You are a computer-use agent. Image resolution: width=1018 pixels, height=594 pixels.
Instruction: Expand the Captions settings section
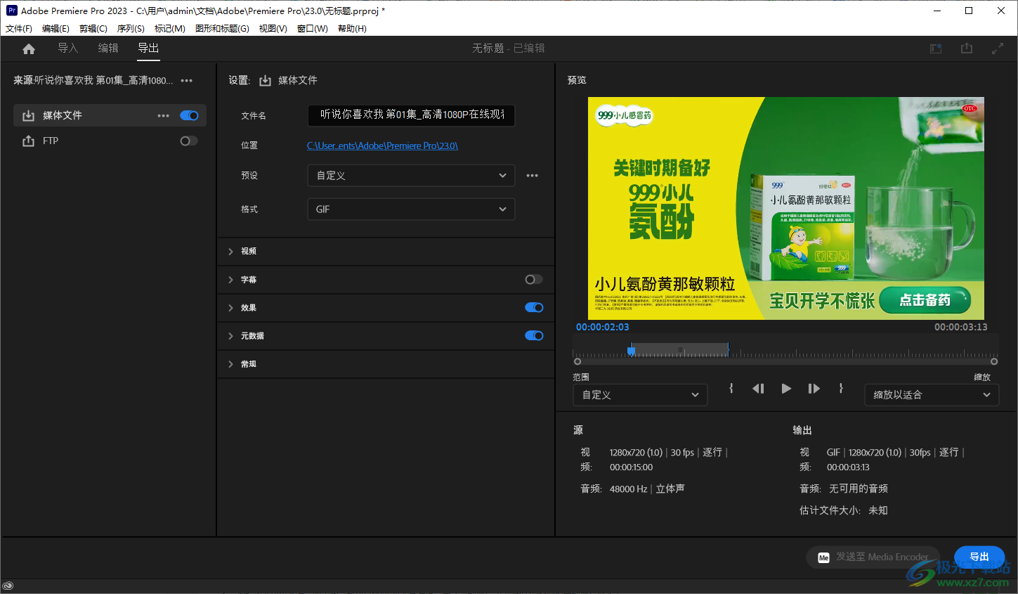(230, 280)
